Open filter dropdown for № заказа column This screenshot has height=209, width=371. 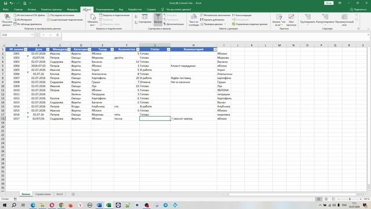click(26, 49)
